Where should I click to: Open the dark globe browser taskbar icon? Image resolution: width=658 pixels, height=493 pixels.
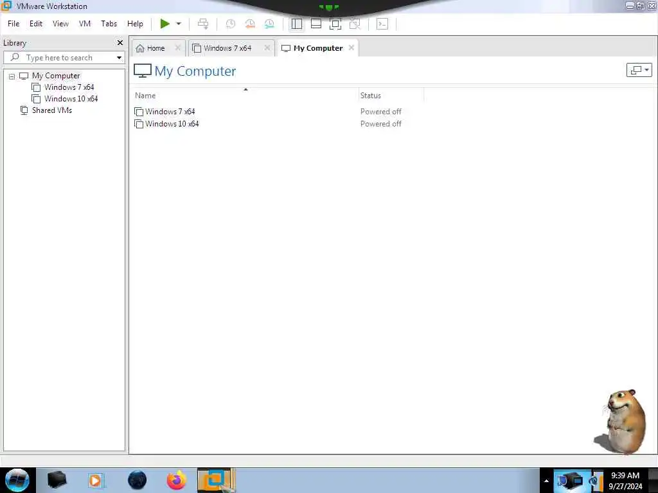pyautogui.click(x=138, y=480)
